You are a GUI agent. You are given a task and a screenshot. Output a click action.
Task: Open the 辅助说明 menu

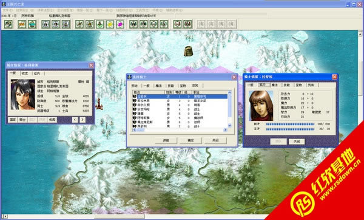coord(174,10)
